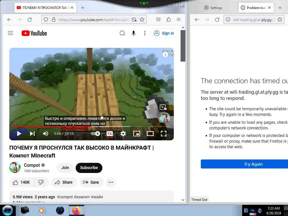The image size is (288, 216).
Task: Open Save to Pocket icon
Action: click(x=158, y=19)
